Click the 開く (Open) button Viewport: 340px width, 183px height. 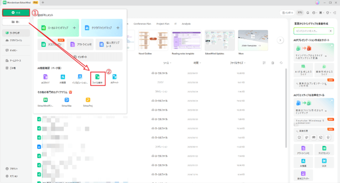[x=16, y=22]
